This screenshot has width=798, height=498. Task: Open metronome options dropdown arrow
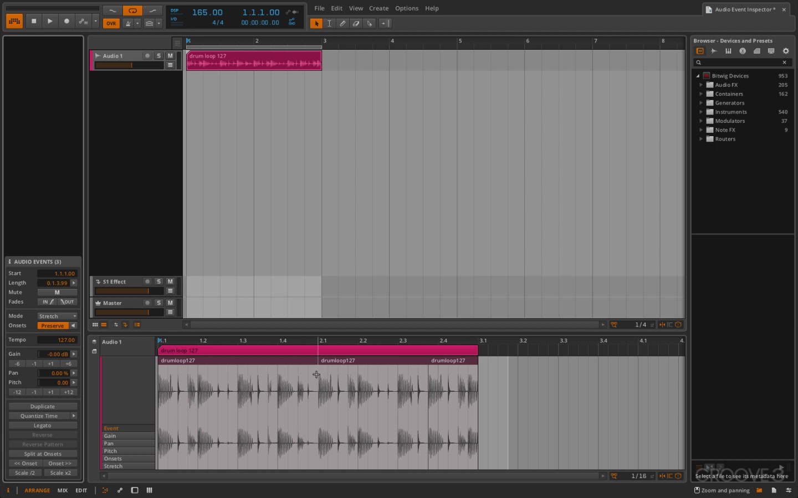tap(137, 23)
